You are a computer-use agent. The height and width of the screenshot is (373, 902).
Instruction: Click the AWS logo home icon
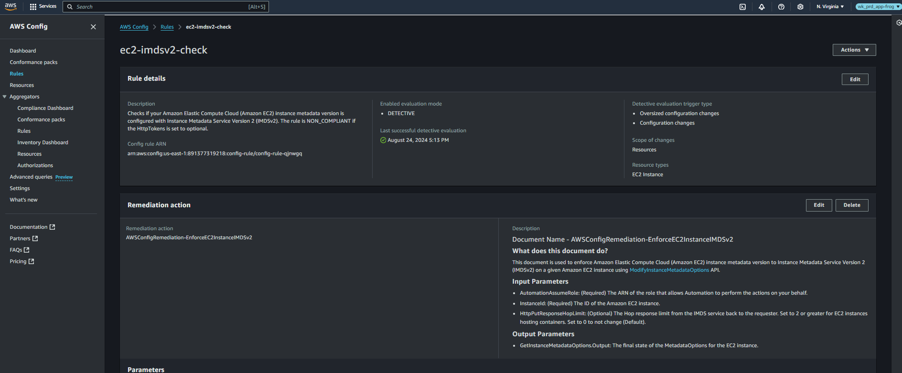(x=11, y=6)
